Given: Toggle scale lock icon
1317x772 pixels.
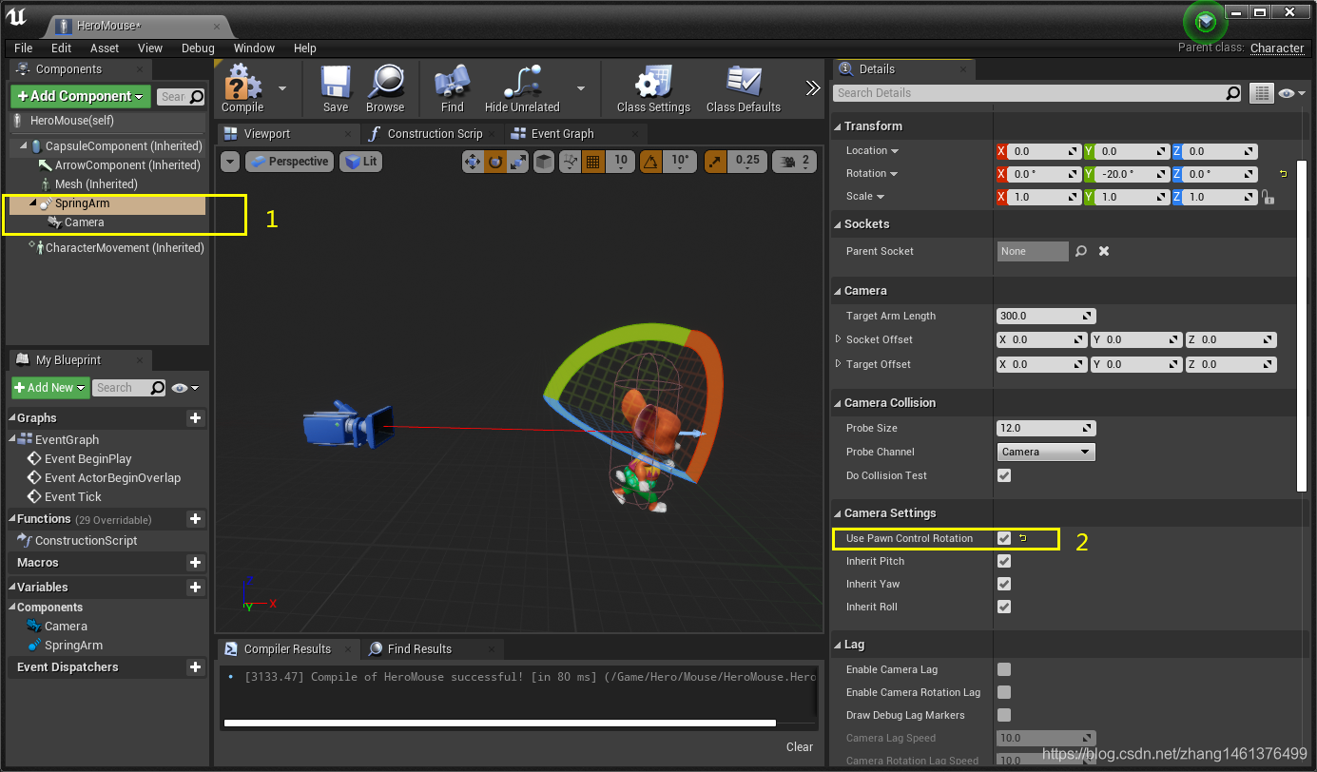Looking at the screenshot, I should pyautogui.click(x=1268, y=197).
